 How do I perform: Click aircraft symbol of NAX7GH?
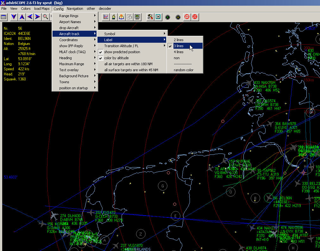pyautogui.click(x=249, y=83)
